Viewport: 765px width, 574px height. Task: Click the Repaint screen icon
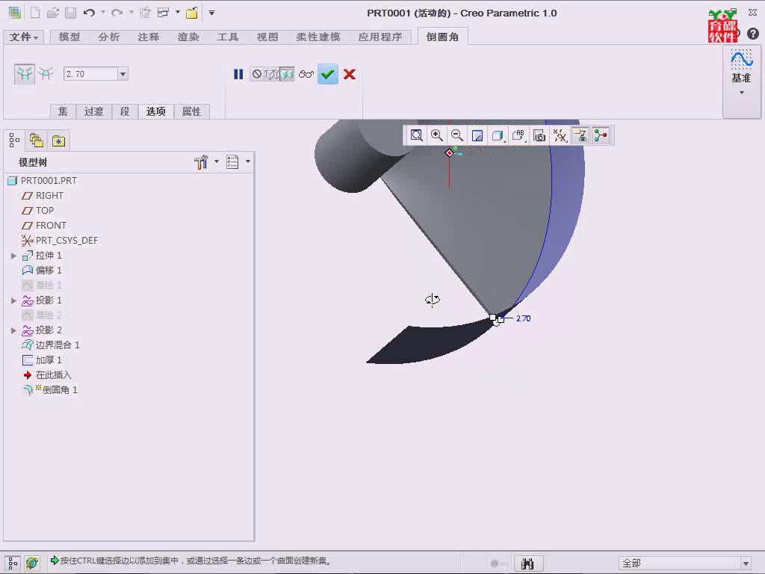pyautogui.click(x=477, y=135)
